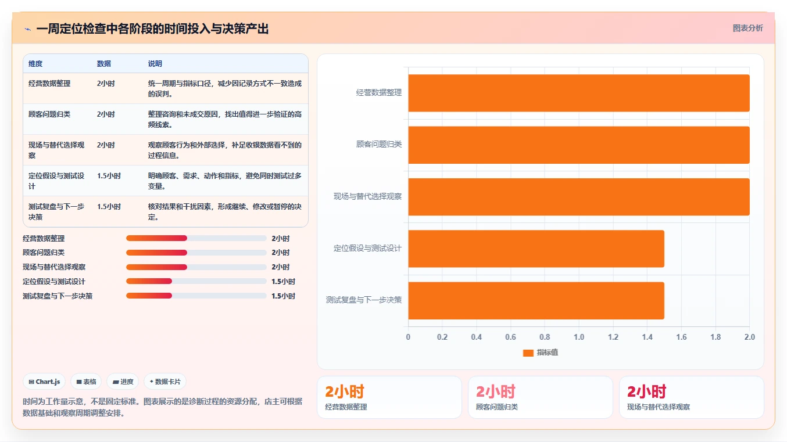Viewport: 787px width, 442px height.
Task: Open the 2小时 现场与替代选择观察 data card
Action: click(x=692, y=397)
